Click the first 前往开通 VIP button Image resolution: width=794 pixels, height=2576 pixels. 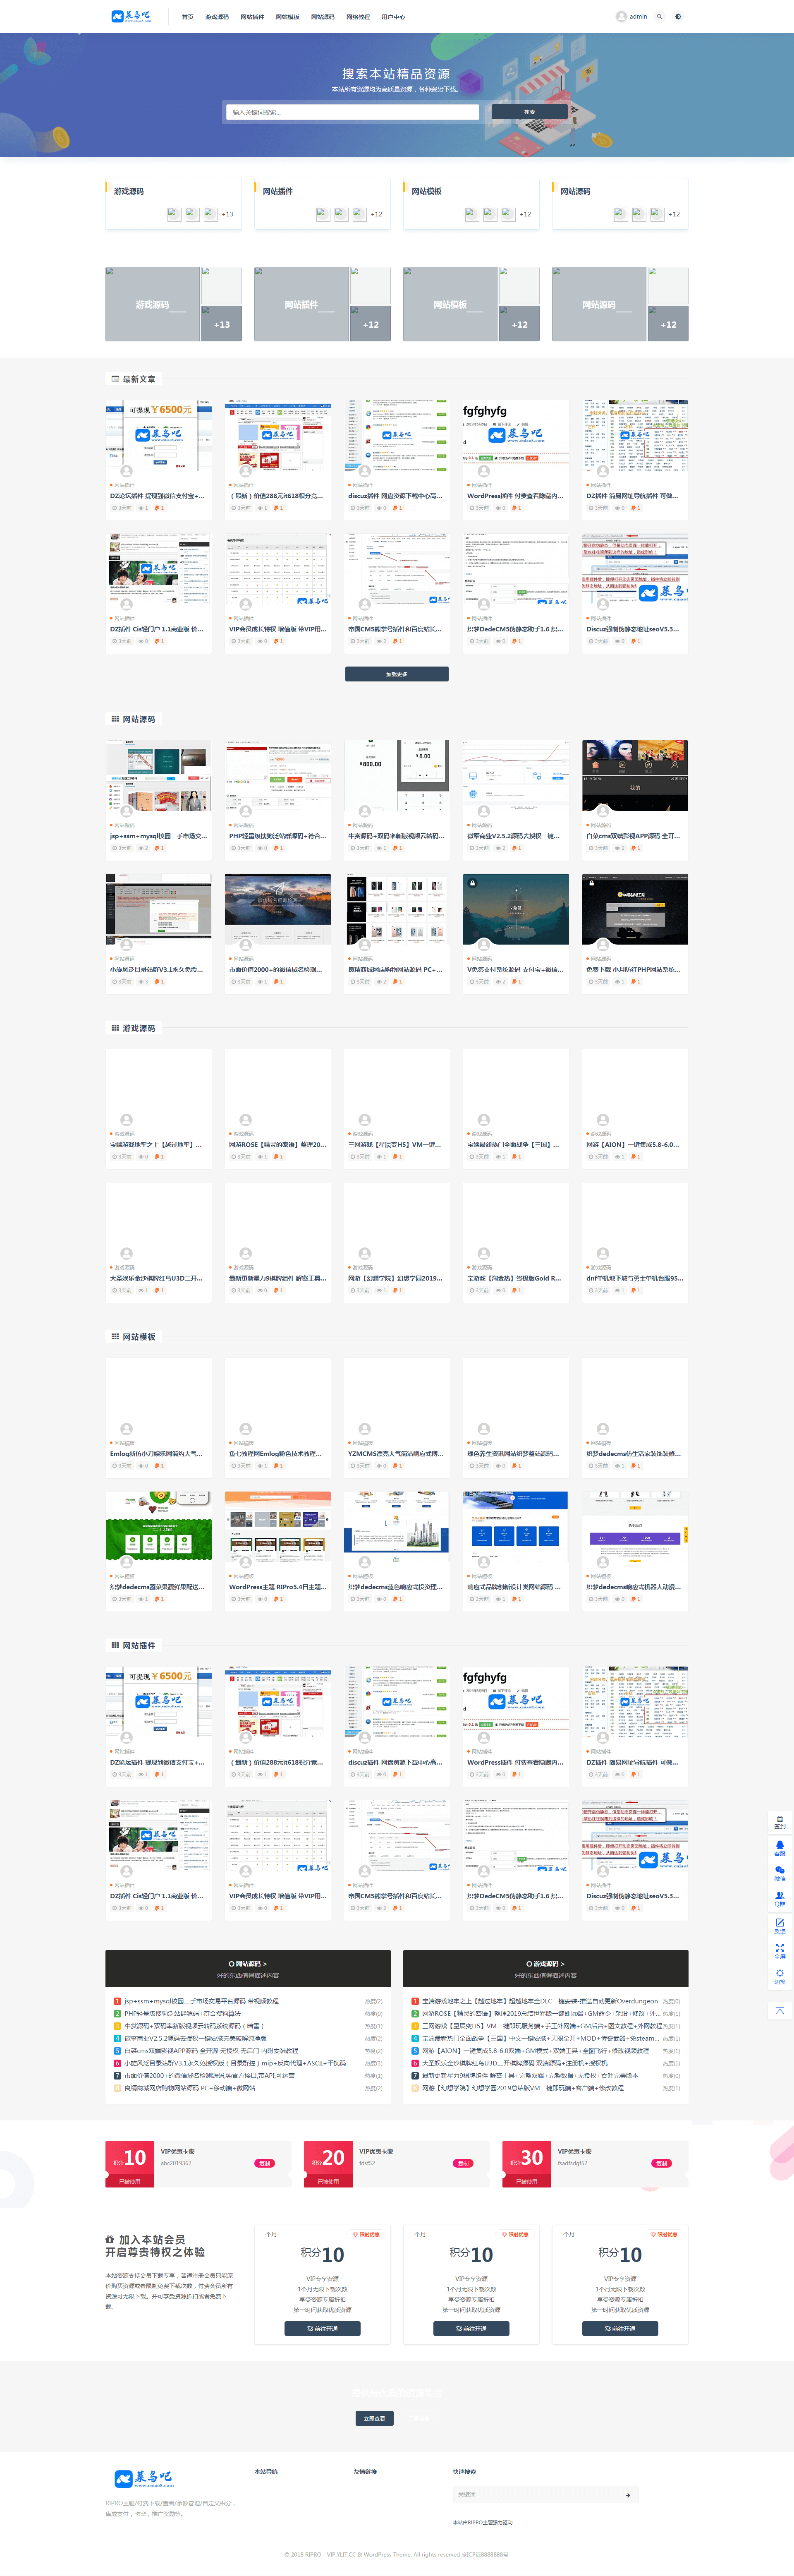(322, 2328)
